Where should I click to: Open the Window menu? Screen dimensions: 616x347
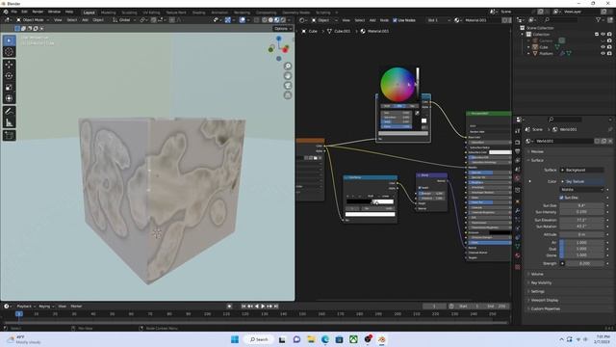tap(54, 12)
